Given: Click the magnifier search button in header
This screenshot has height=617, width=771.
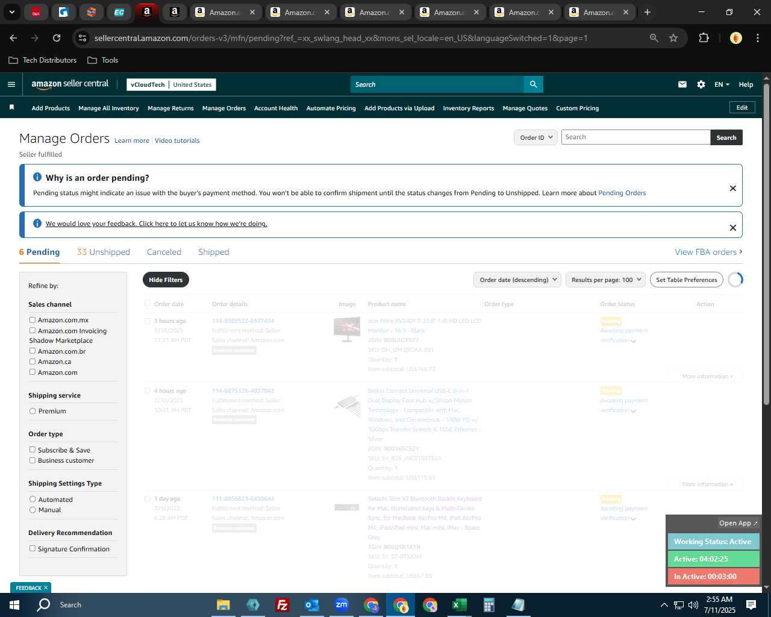Looking at the screenshot, I should pos(533,84).
